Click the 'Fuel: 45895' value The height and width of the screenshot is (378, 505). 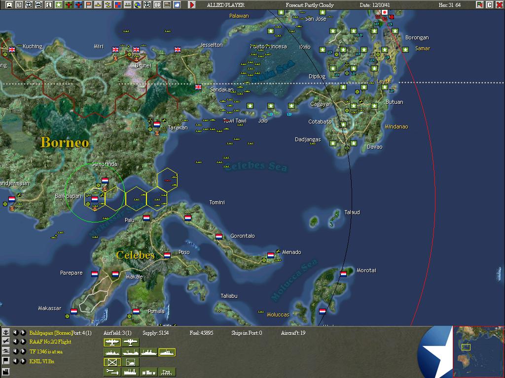point(201,333)
